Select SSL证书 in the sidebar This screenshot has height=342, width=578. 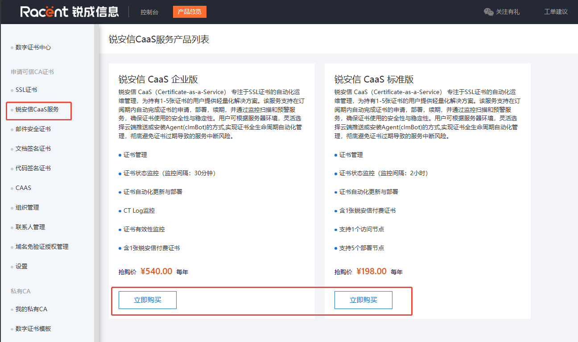(26, 90)
